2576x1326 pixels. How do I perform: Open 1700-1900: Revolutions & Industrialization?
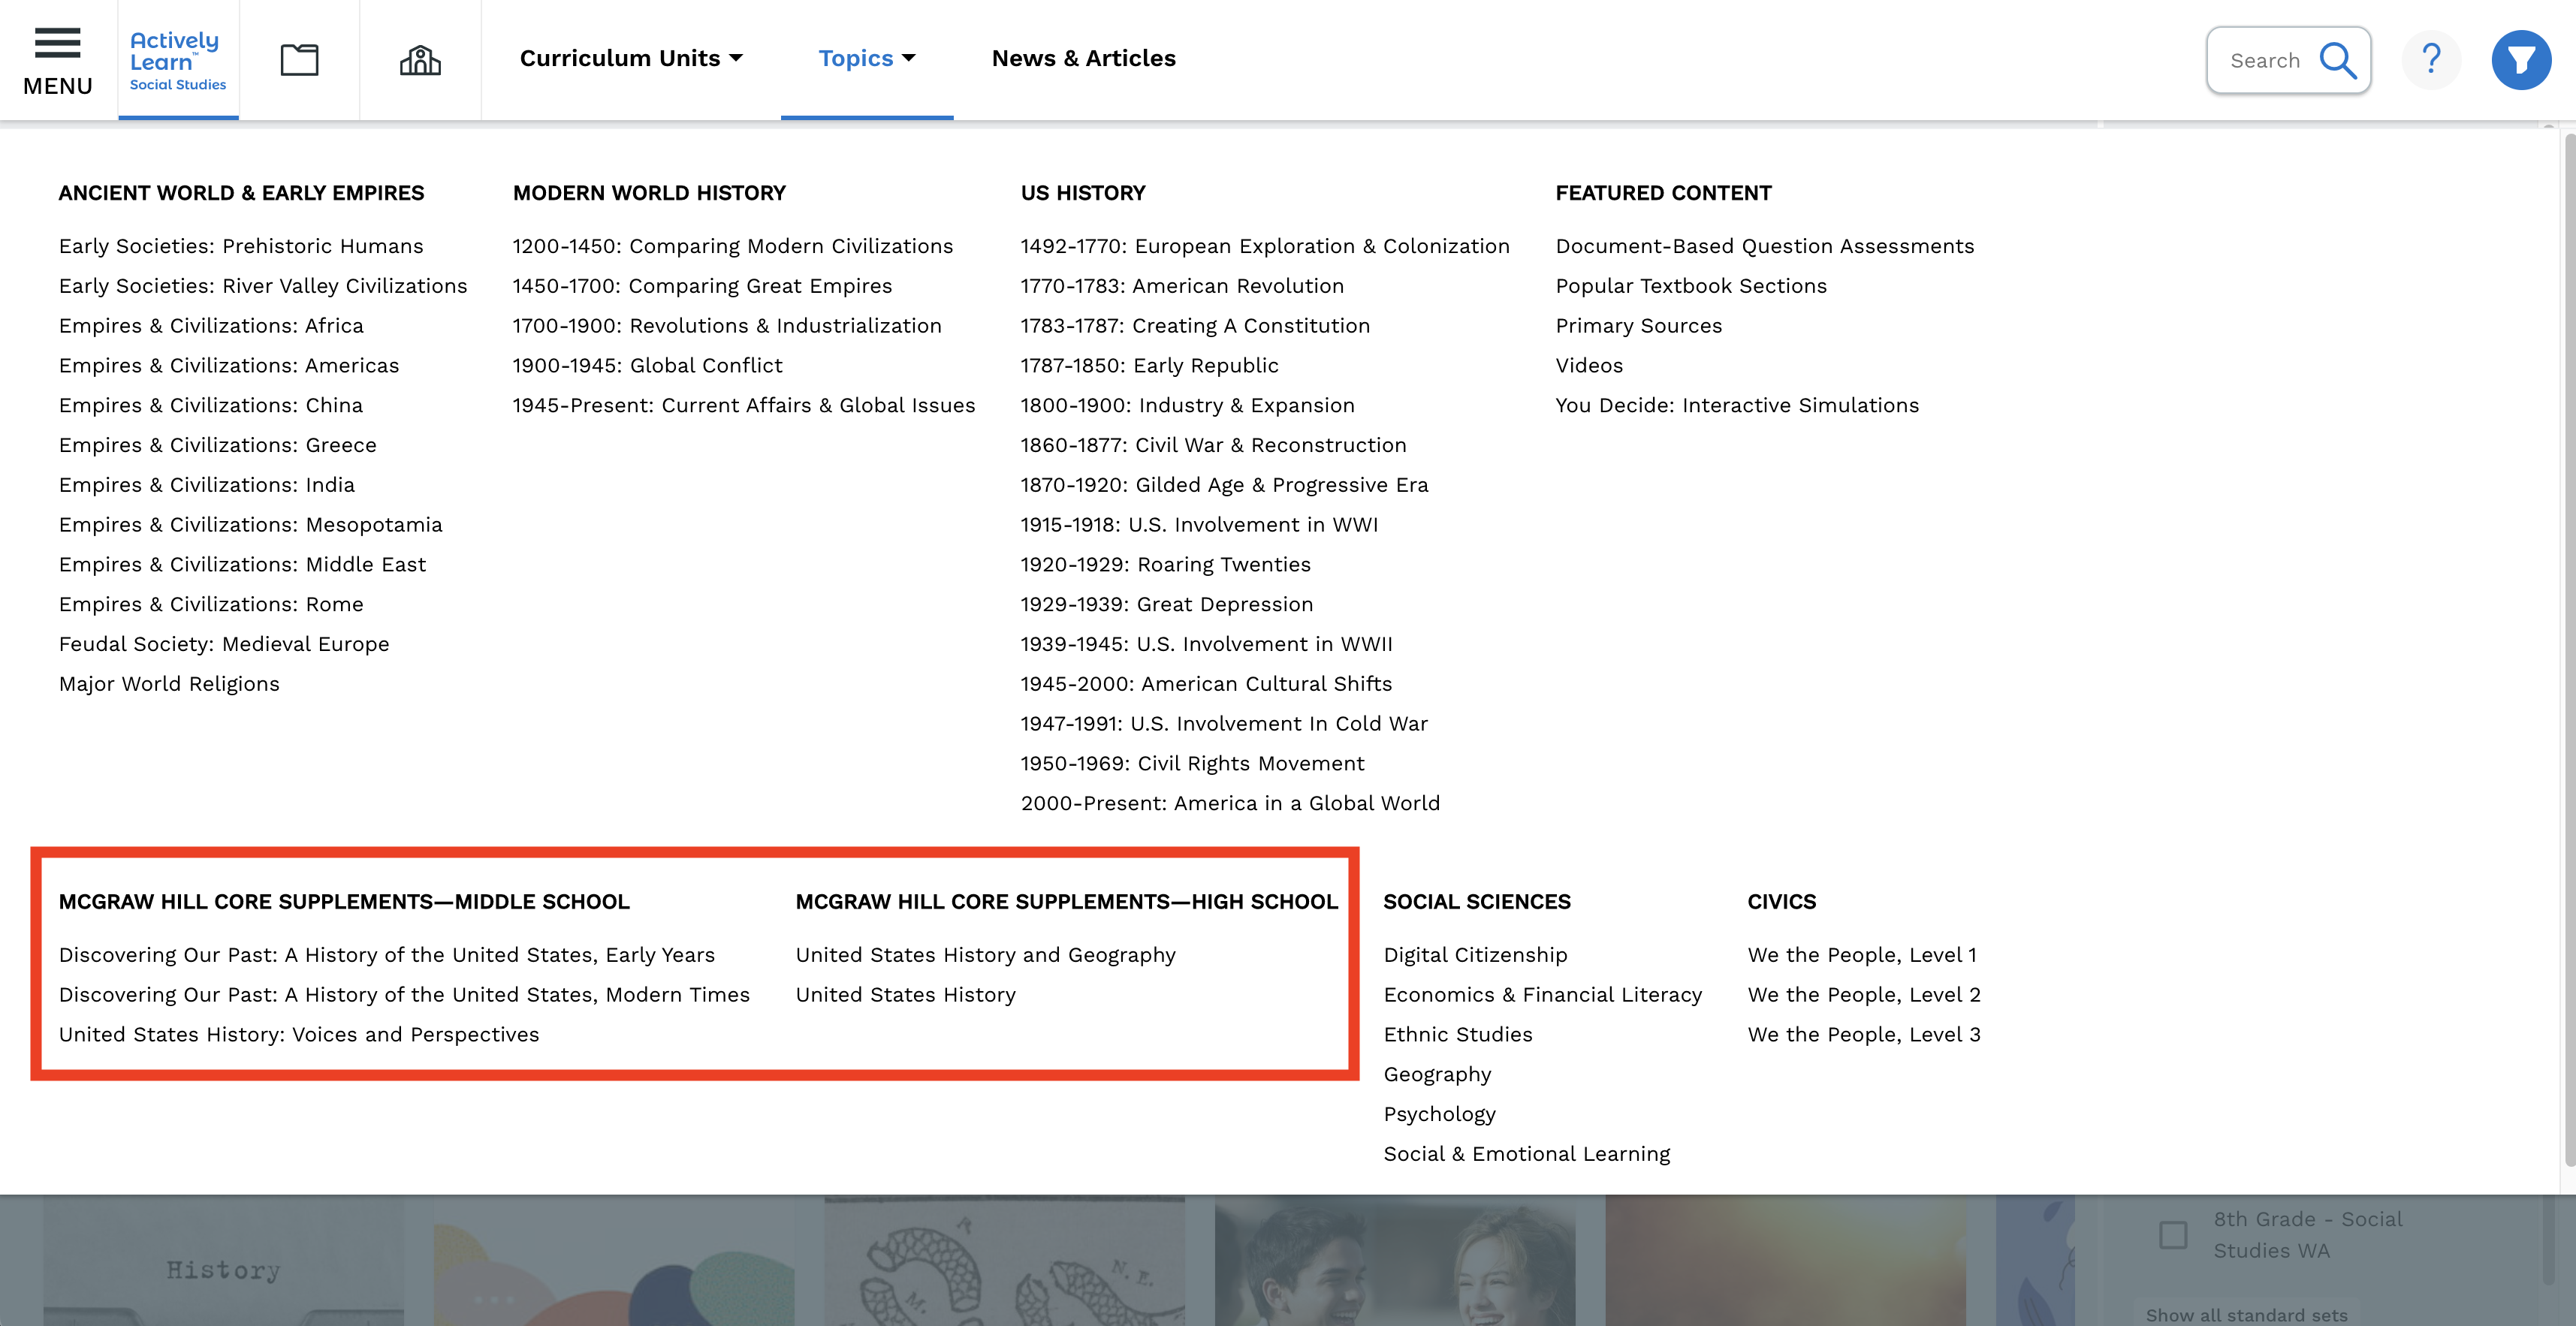tap(727, 326)
